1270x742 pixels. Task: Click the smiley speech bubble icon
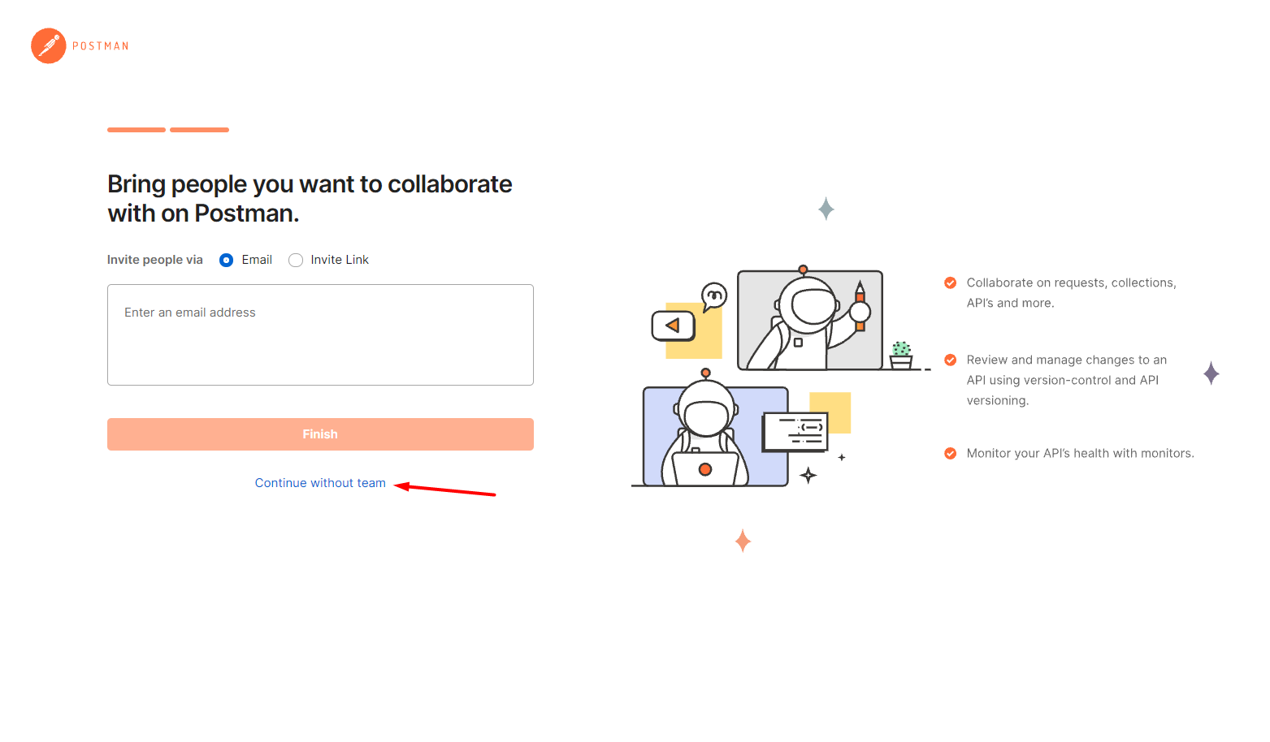tap(713, 296)
